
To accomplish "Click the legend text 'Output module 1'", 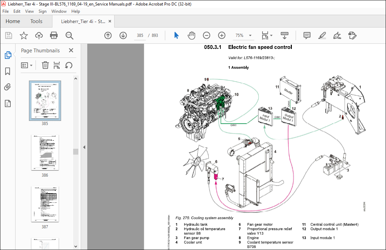I will coord(324,229).
